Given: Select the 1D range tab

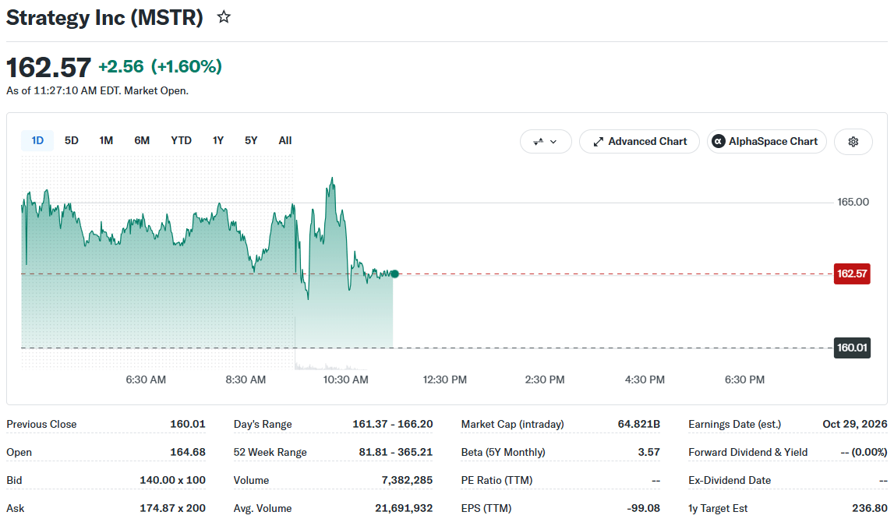Looking at the screenshot, I should point(37,141).
